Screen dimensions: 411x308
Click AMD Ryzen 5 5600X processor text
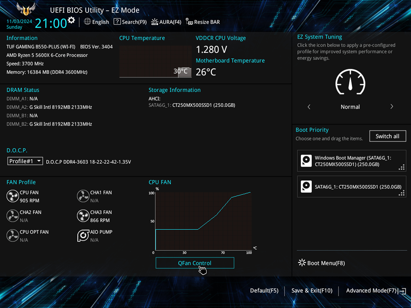(x=47, y=55)
